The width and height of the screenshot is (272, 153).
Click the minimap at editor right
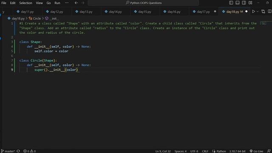[265, 23]
